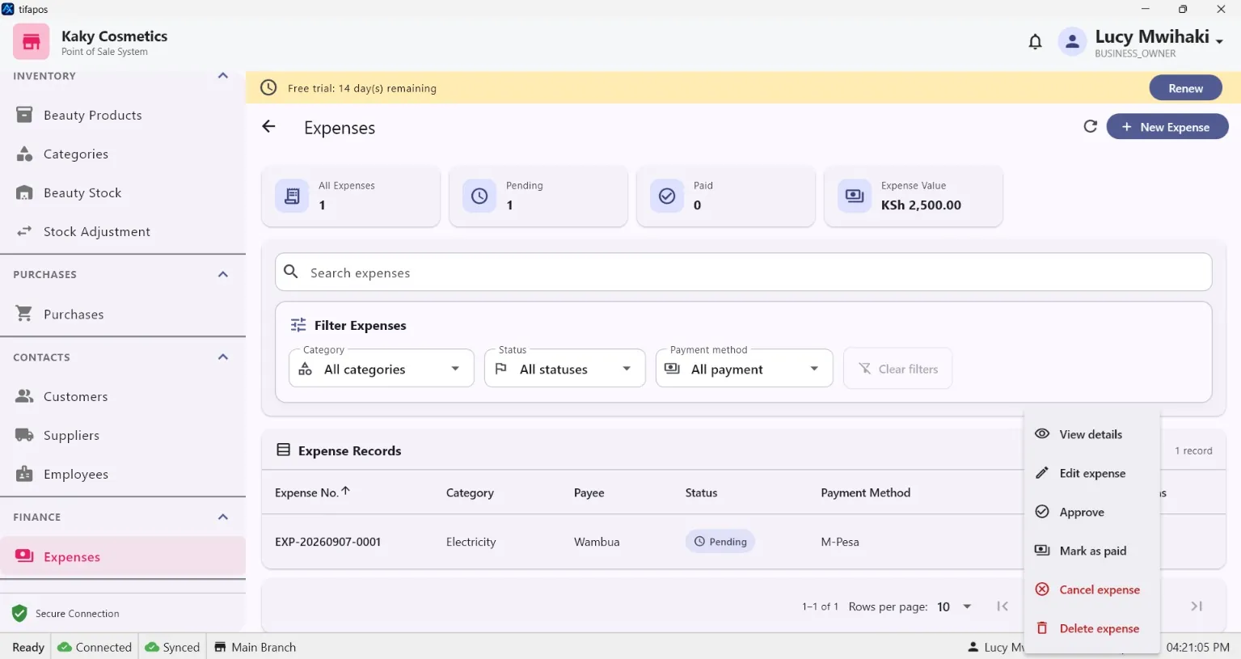Open the Category filter dropdown

382,369
